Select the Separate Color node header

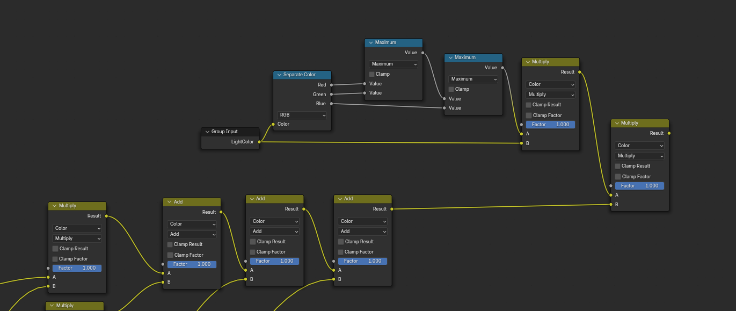306,75
